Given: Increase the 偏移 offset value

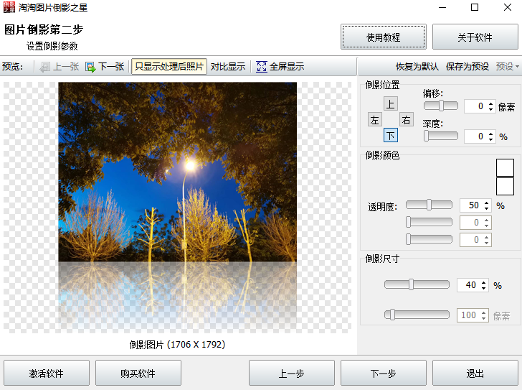Looking at the screenshot, I should [x=490, y=103].
